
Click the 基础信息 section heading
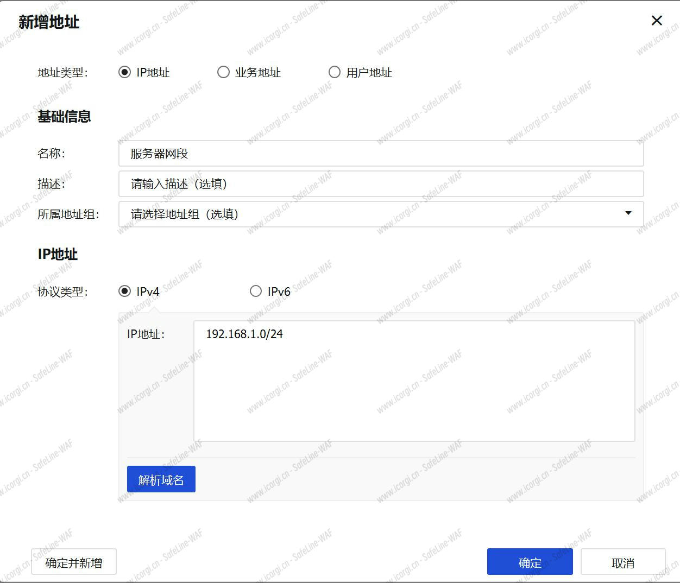(x=64, y=116)
